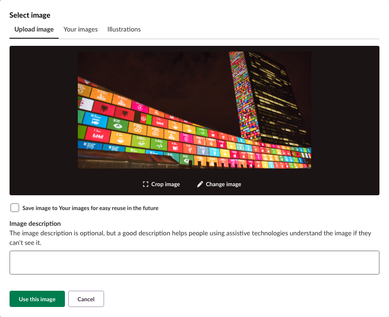The width and height of the screenshot is (389, 317).
Task: Click text 'Save image to Your images for easy reuse'
Action: tap(74, 208)
